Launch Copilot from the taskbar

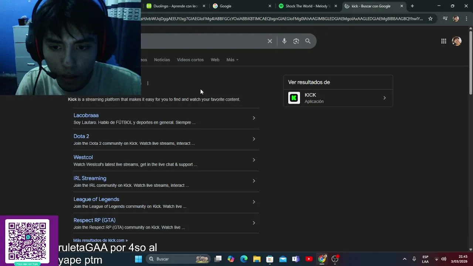coord(231,259)
